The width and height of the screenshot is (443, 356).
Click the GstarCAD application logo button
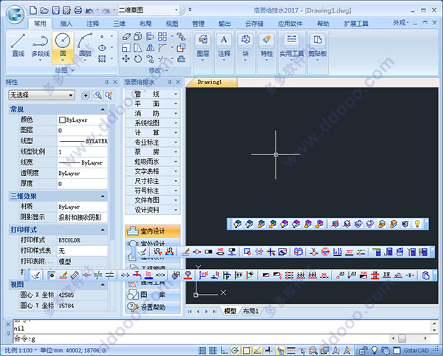coord(16,14)
